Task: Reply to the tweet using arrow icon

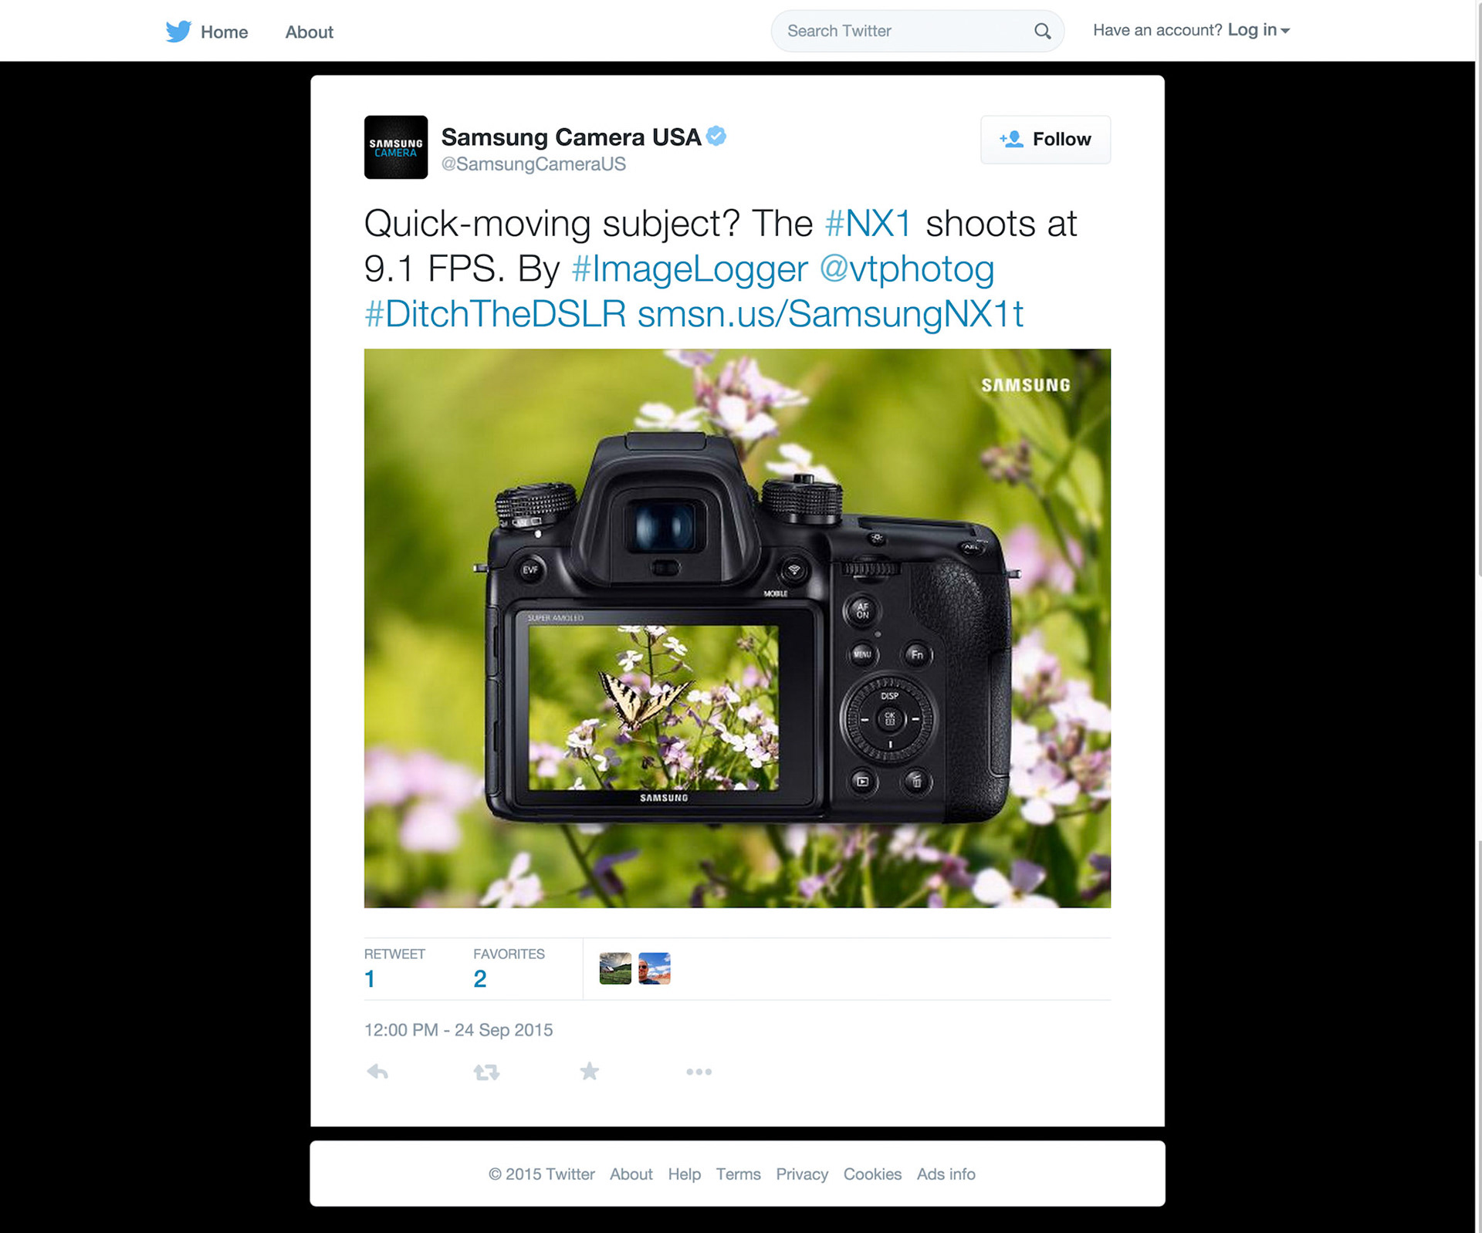Action: pyautogui.click(x=377, y=1072)
